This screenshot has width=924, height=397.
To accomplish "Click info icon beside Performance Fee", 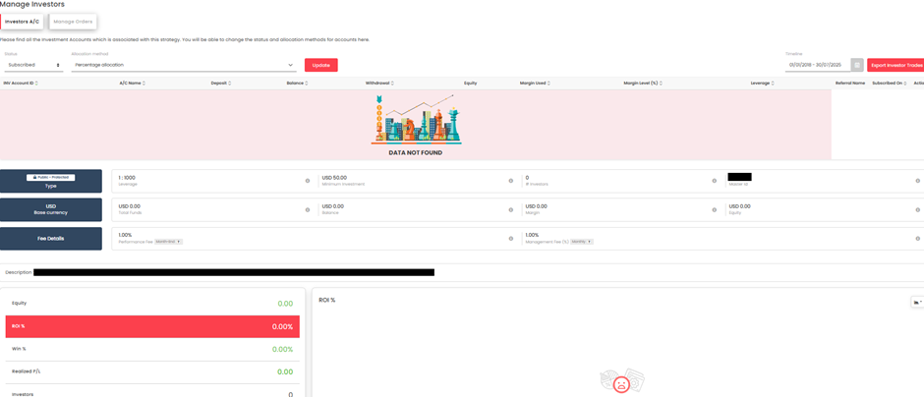I will pyautogui.click(x=510, y=238).
